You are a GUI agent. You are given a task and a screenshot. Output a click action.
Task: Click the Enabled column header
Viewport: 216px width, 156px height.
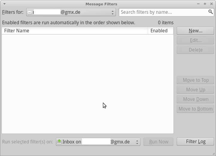pos(161,31)
